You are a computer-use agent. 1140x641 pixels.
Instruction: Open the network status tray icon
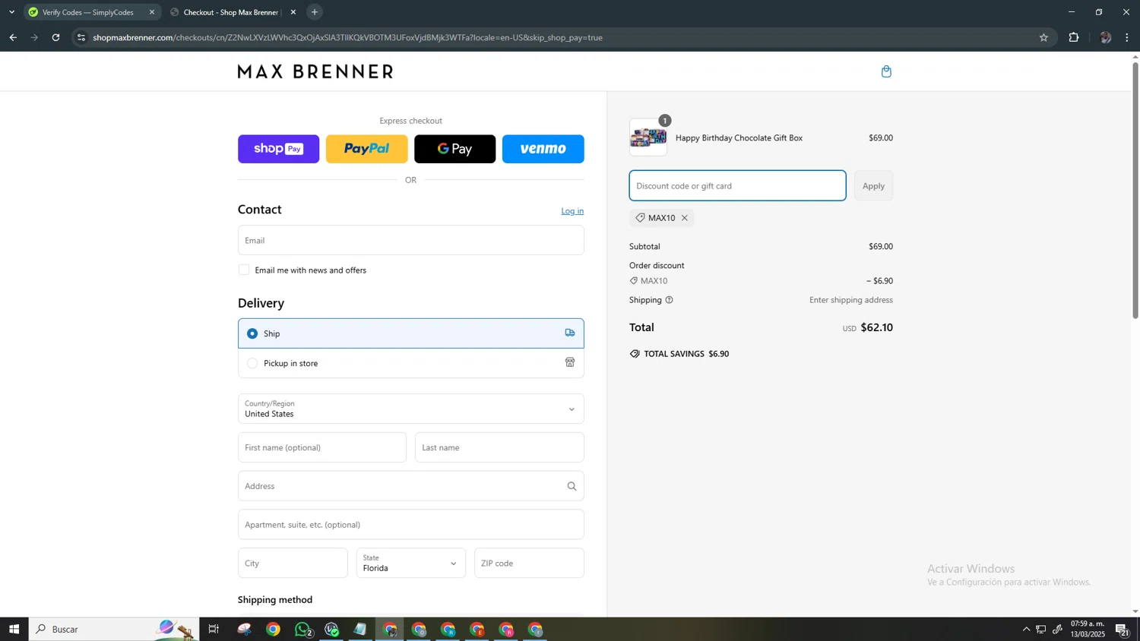coord(1041,629)
